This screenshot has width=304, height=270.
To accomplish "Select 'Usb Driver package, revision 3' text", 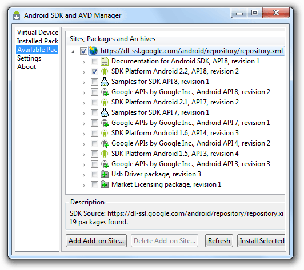I will [156, 174].
